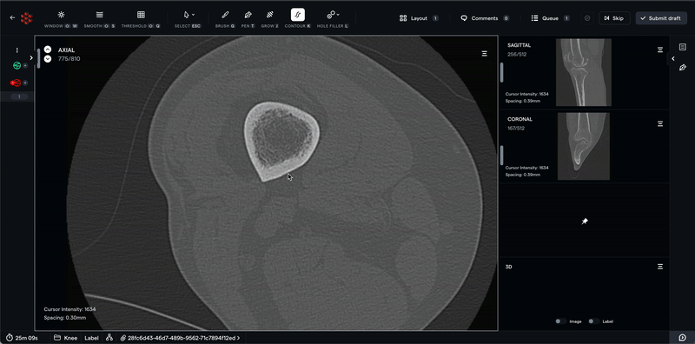Viewport: 695px width, 344px height.
Task: Go to next axial slice with down arrow
Action: click(48, 59)
